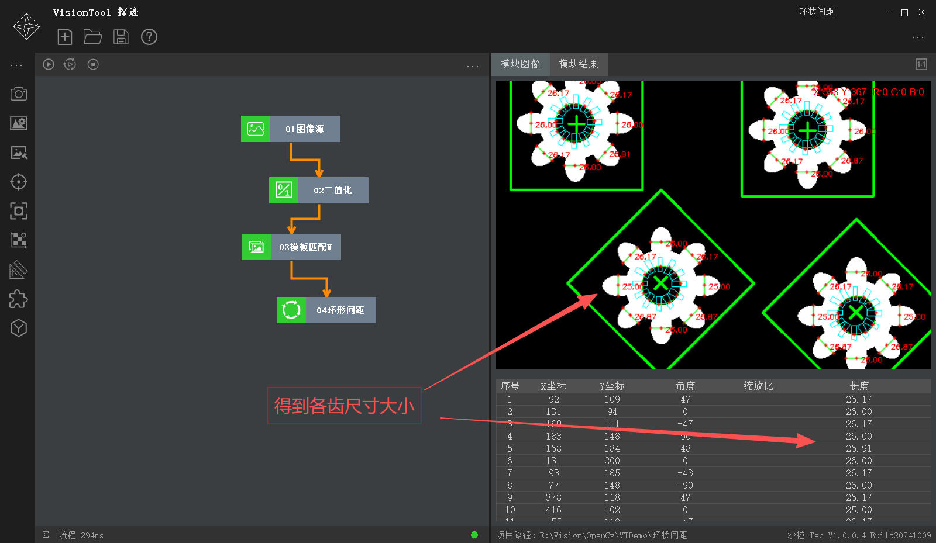
Task: Run the flow once
Action: 49,64
